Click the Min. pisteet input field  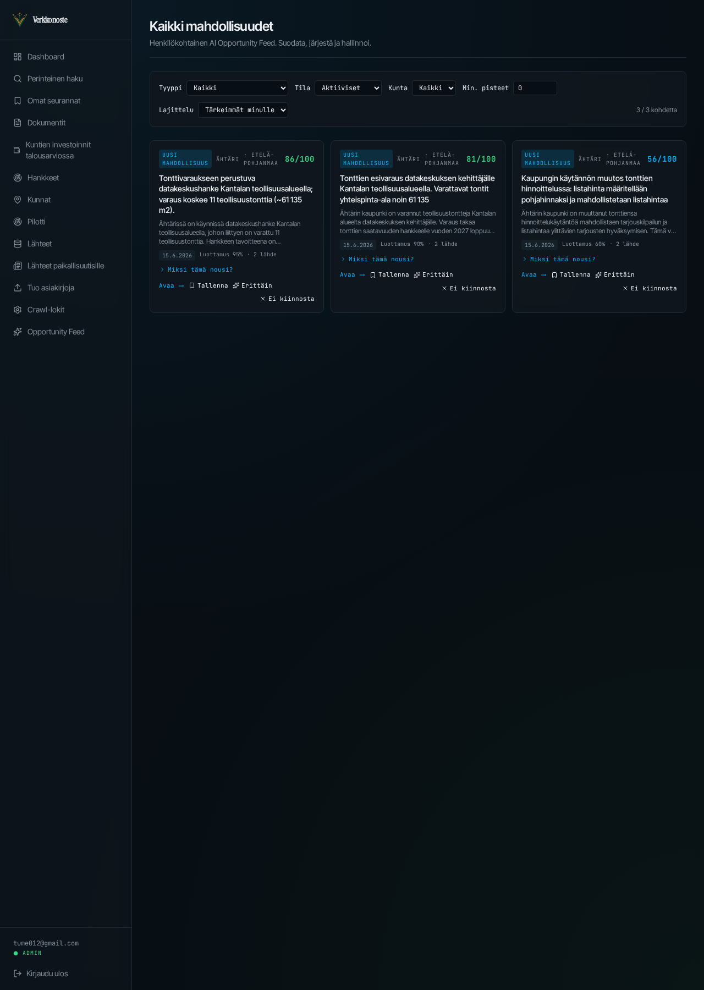[x=535, y=88]
